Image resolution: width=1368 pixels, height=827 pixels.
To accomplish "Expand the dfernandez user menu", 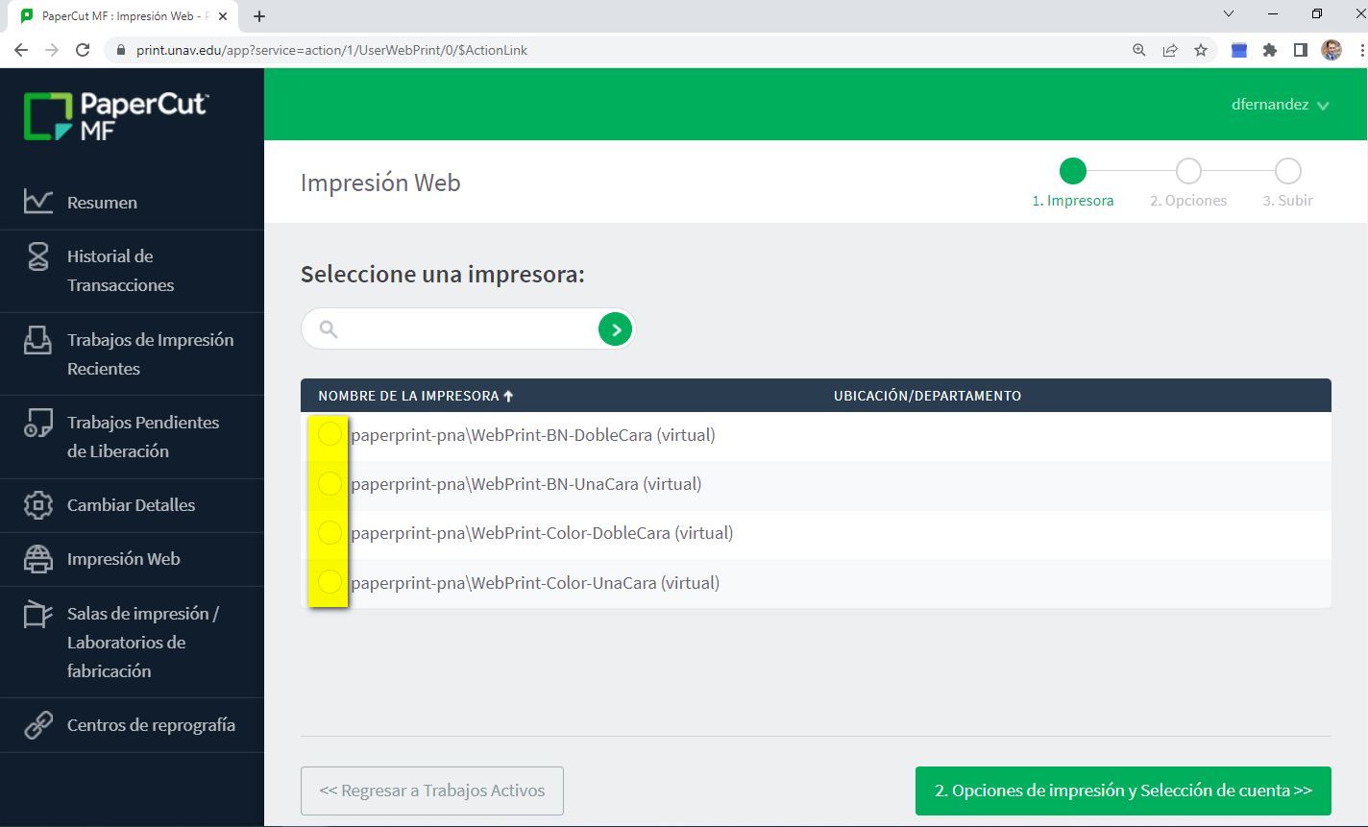I will pos(1280,105).
